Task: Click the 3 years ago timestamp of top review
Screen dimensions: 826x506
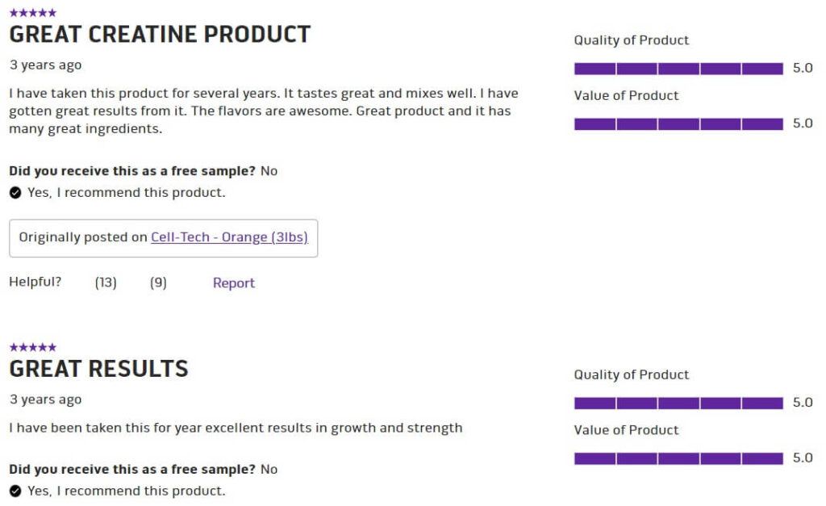Action: click(45, 65)
